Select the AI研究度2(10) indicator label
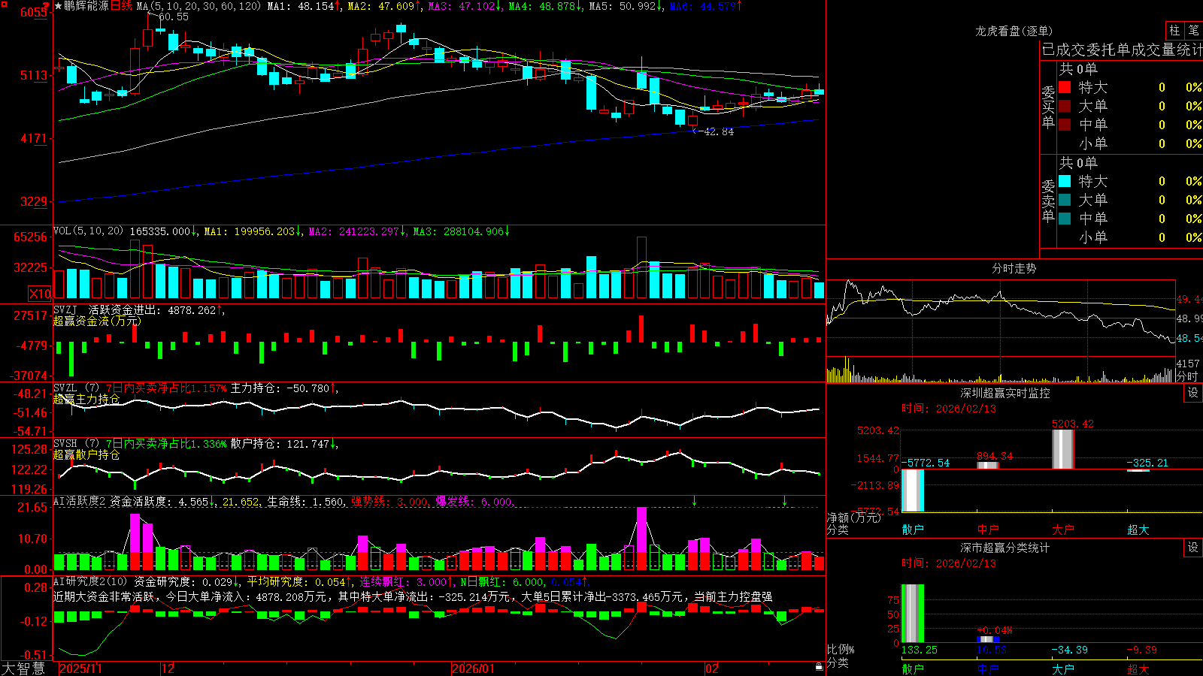Screen dimensions: 1203x676 pos(90,581)
